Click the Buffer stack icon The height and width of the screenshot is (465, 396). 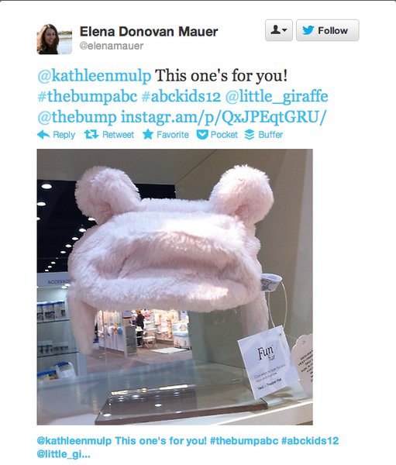click(x=250, y=134)
